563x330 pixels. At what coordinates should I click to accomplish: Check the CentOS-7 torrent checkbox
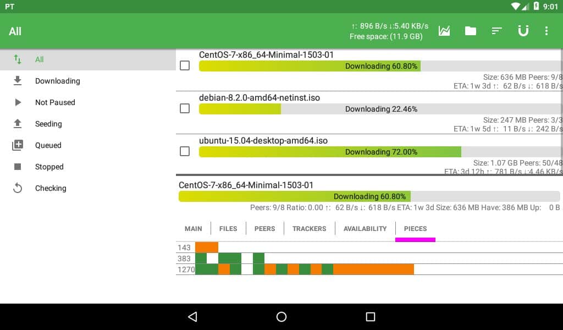(185, 65)
